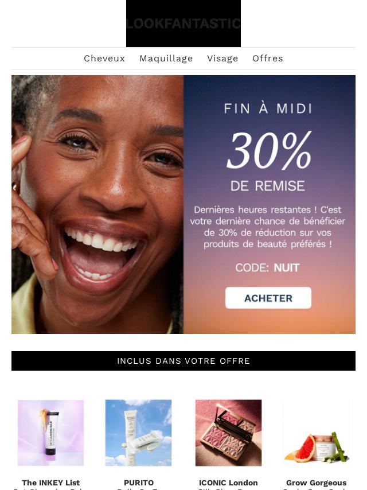
Task: Open the Cheveux menu link
Action: point(104,59)
